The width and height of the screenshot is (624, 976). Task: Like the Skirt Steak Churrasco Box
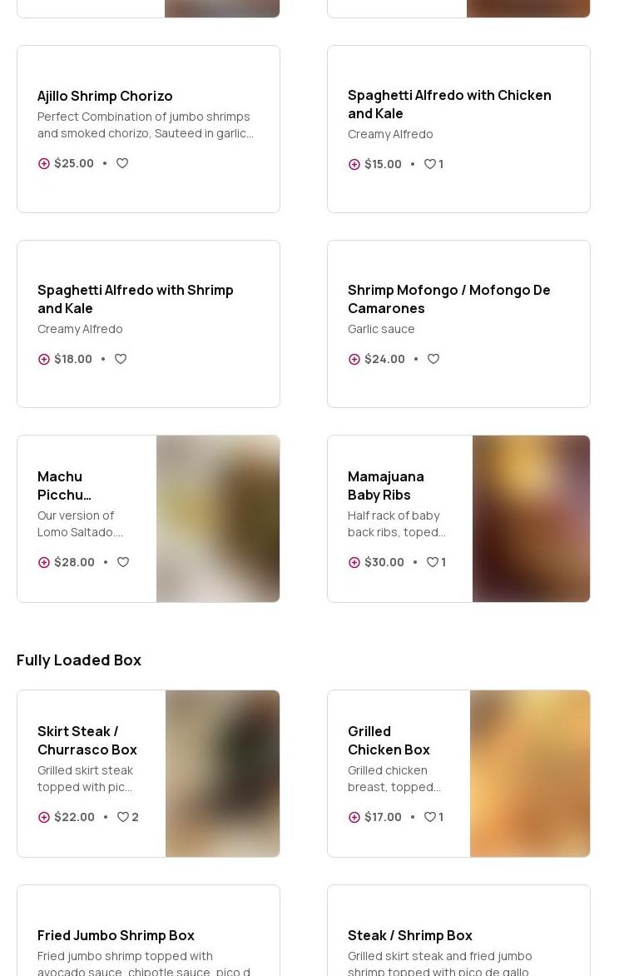pyautogui.click(x=123, y=818)
